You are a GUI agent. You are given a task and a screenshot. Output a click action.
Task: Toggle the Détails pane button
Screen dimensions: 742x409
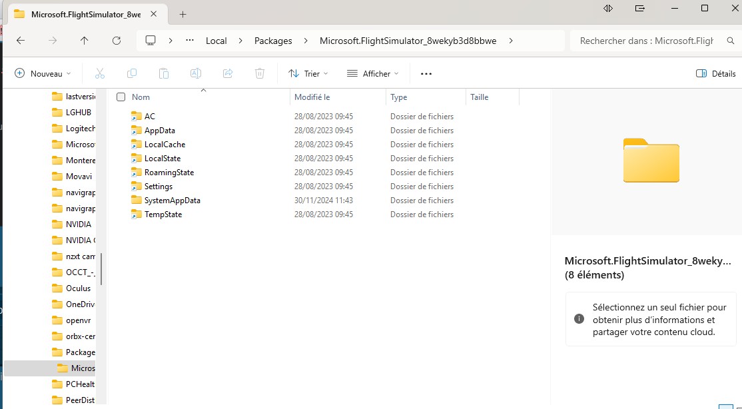715,73
